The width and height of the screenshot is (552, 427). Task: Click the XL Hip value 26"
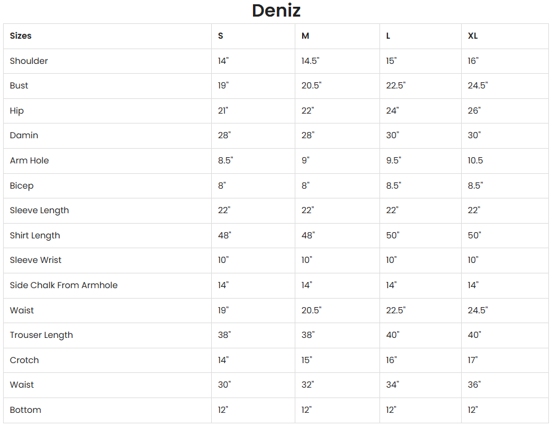click(x=474, y=111)
